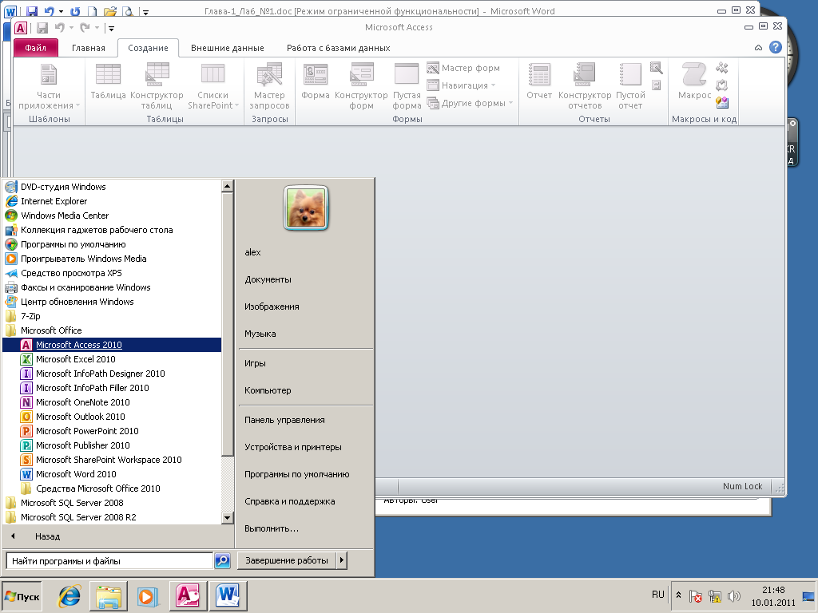
Task: Click the Form (Форма) ribbon icon
Action: [315, 81]
